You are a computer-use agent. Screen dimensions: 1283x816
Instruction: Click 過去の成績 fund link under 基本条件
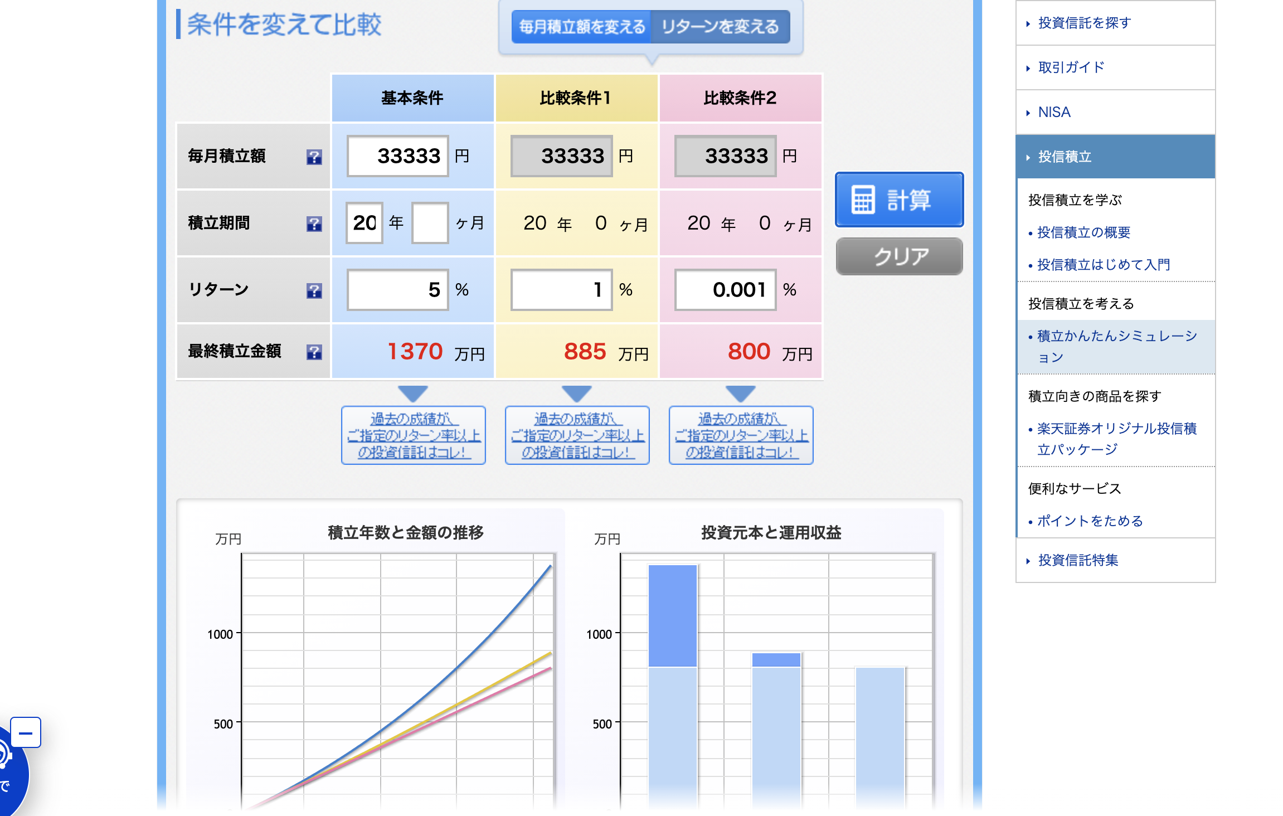[413, 435]
